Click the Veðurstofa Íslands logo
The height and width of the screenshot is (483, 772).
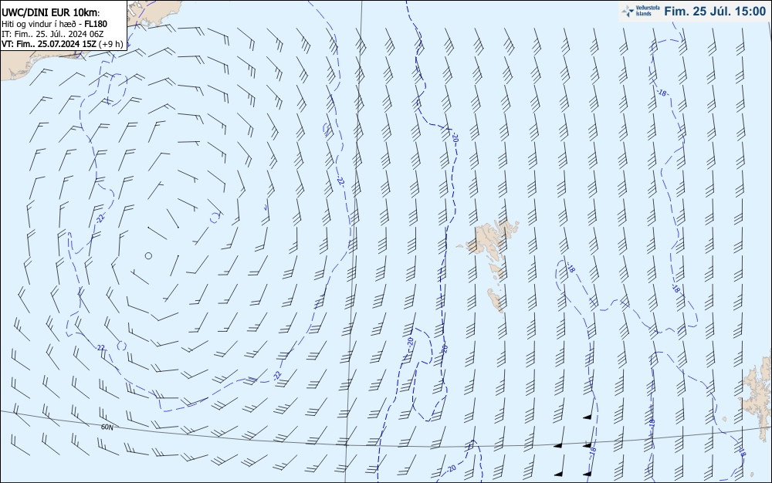click(x=640, y=11)
